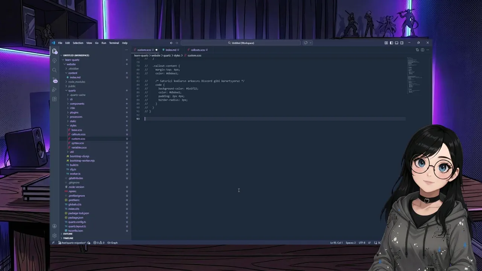Open Git Graph from status bar
Screen dimensions: 482x271
pos(113,243)
